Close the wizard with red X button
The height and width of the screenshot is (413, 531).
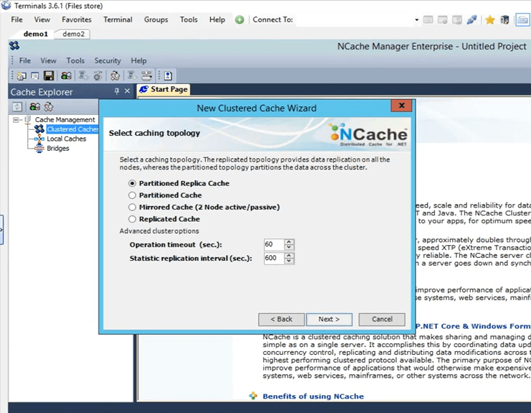[401, 106]
